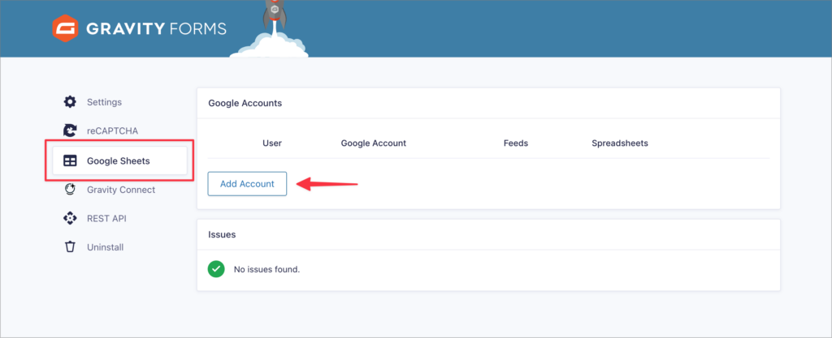Click the Uninstall trash can icon
The height and width of the screenshot is (338, 832).
coord(70,247)
